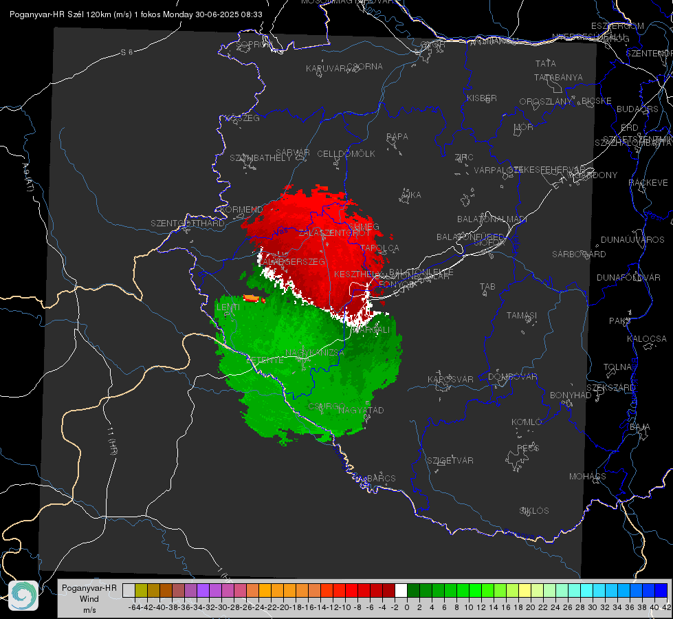Click the RACKEVE city label

coord(648,183)
